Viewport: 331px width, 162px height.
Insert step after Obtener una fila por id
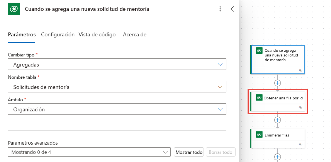tap(277, 120)
